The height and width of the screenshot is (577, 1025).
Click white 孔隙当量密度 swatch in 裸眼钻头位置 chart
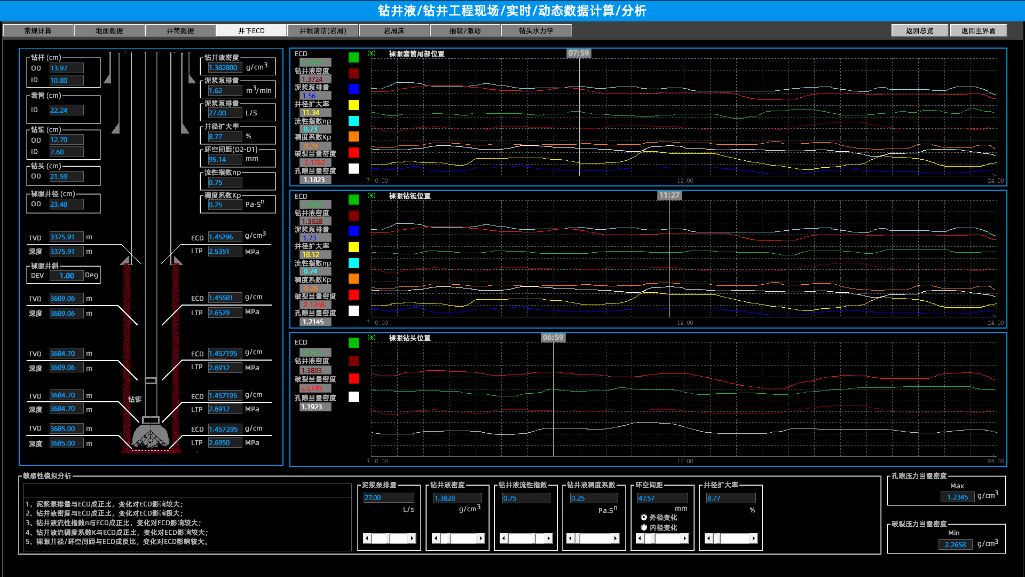pyautogui.click(x=353, y=396)
